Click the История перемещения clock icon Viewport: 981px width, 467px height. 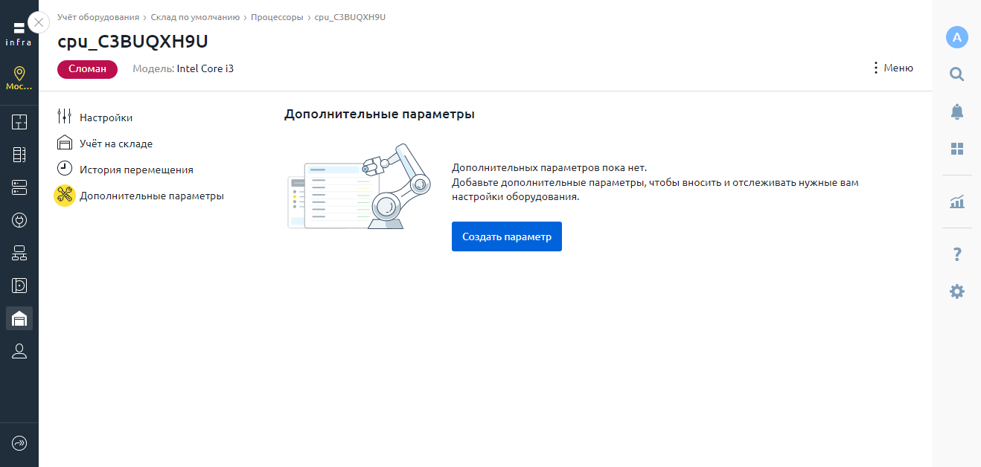(65, 168)
